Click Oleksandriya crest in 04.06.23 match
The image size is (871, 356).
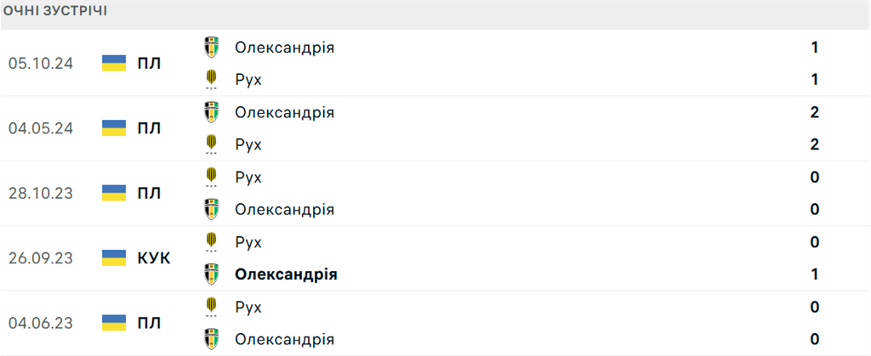pyautogui.click(x=211, y=339)
